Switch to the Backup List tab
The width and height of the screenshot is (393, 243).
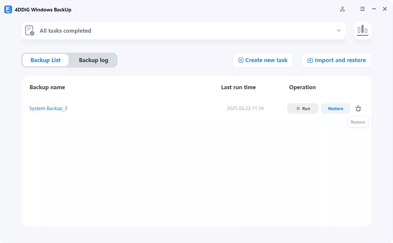tap(46, 60)
